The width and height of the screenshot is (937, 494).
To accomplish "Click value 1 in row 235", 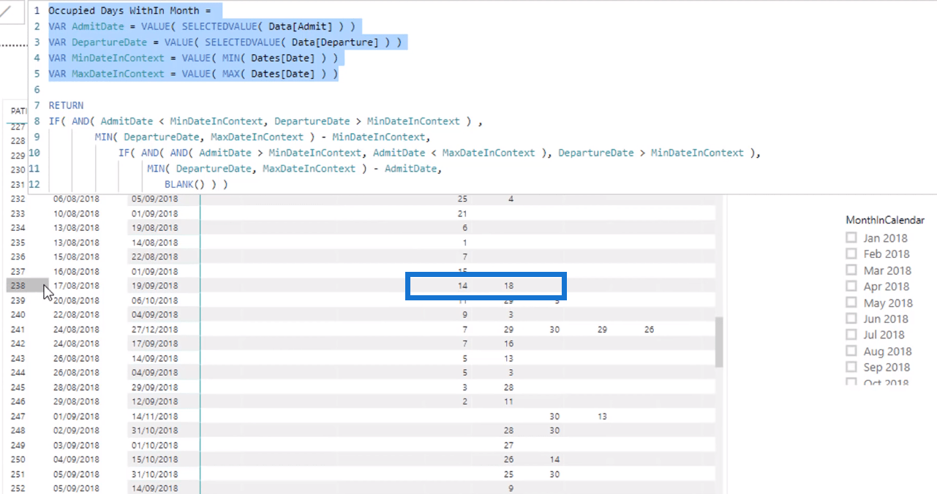I will point(464,243).
